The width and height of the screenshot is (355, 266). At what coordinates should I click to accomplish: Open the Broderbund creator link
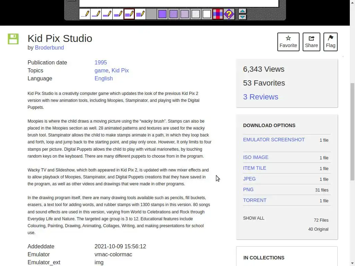point(49,47)
